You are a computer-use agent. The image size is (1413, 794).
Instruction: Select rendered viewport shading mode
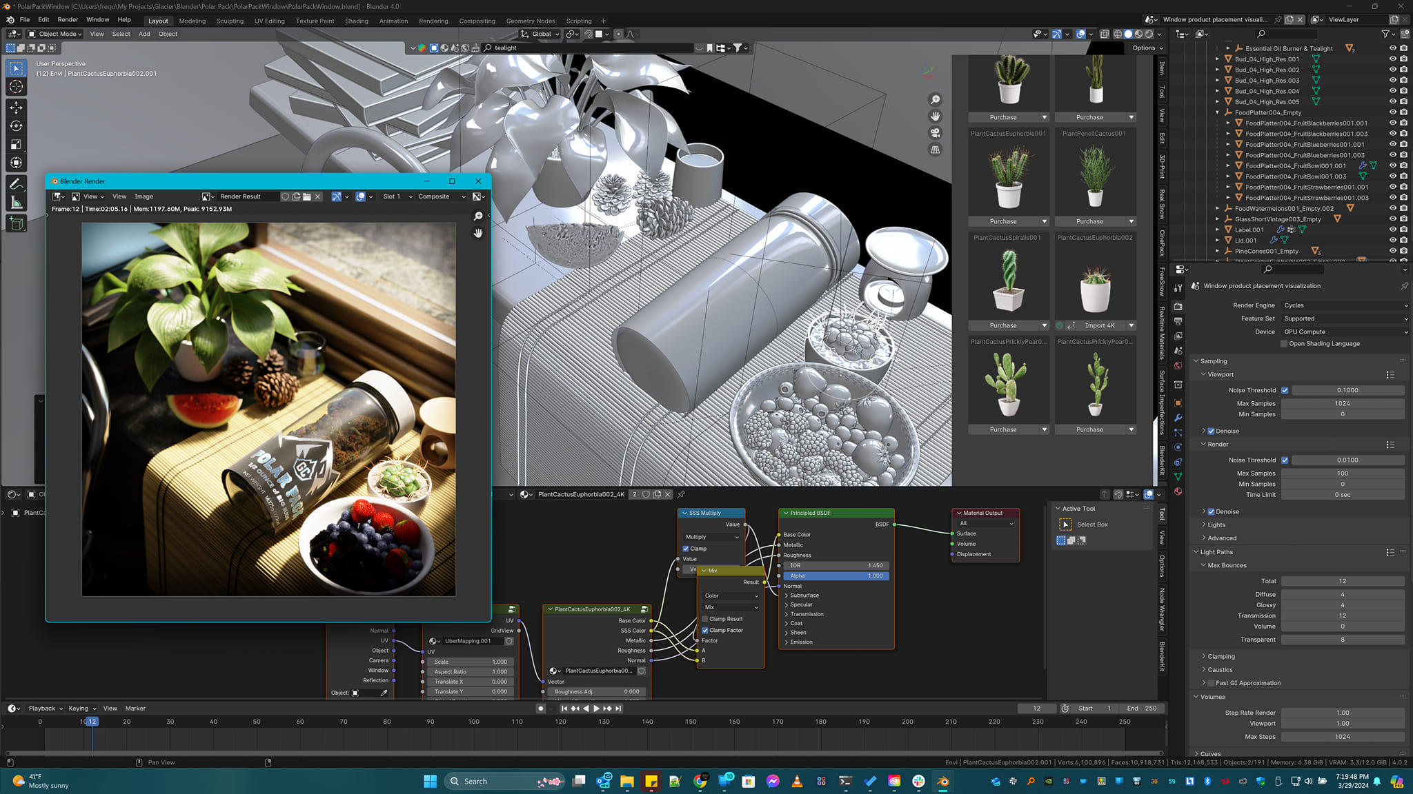click(x=1149, y=34)
